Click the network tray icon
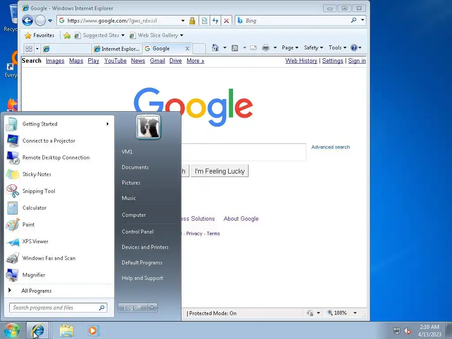 tap(397, 331)
